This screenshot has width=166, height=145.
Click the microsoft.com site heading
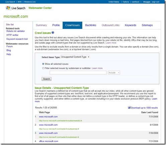pos(16,16)
